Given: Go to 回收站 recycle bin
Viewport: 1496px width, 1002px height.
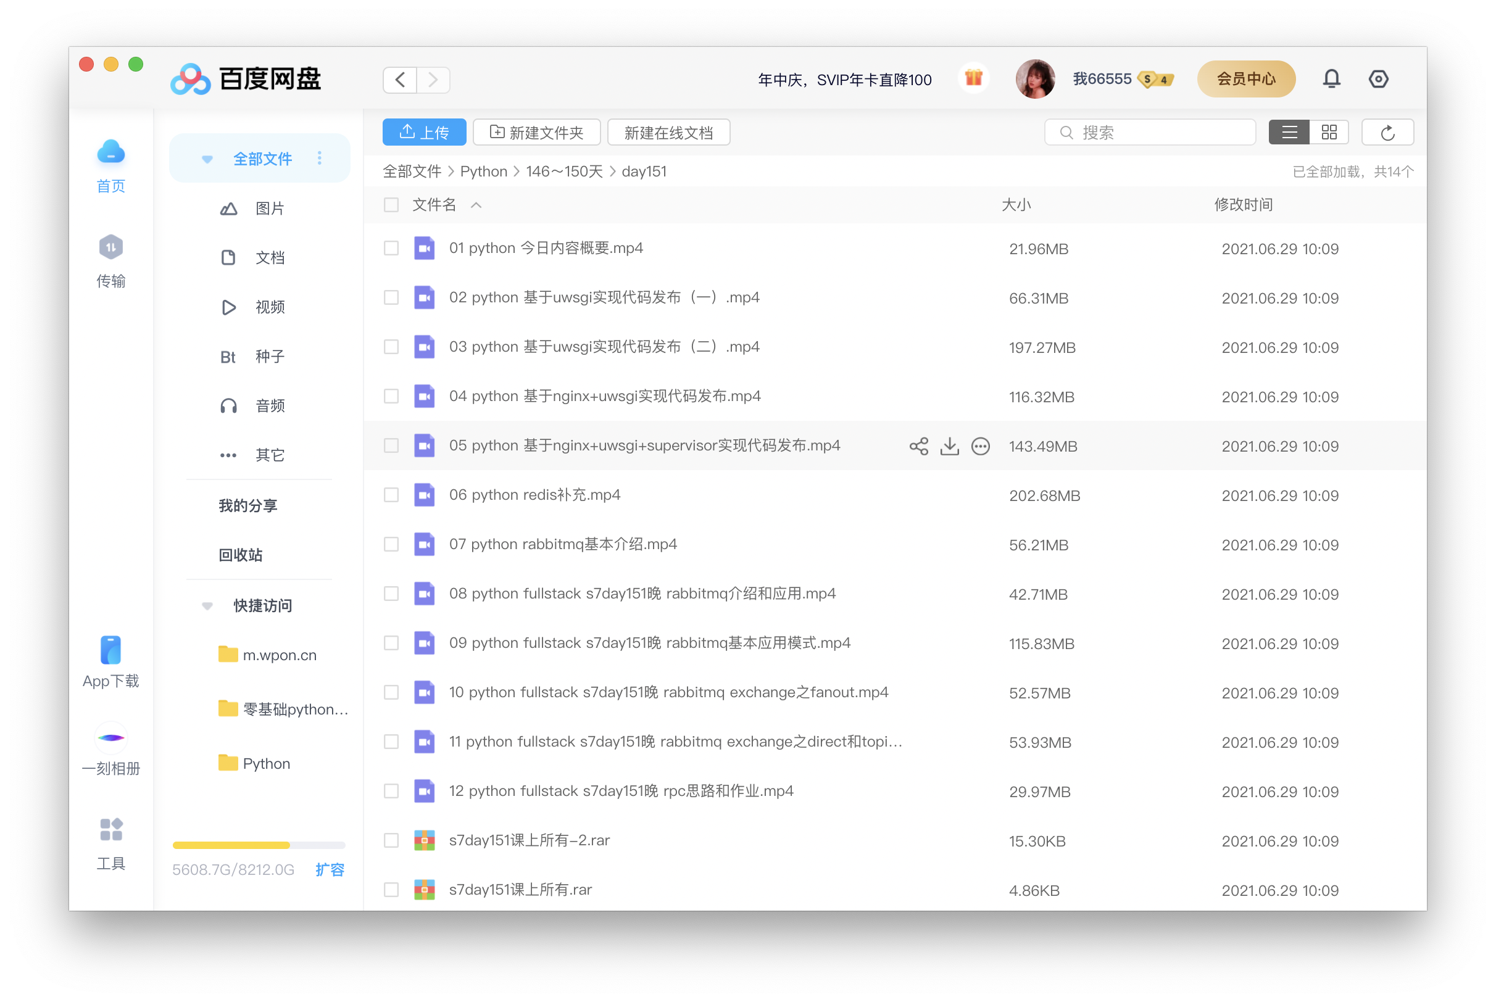Looking at the screenshot, I should tap(240, 555).
